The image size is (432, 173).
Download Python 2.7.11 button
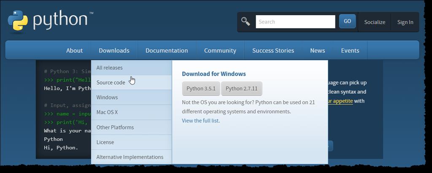pos(242,89)
